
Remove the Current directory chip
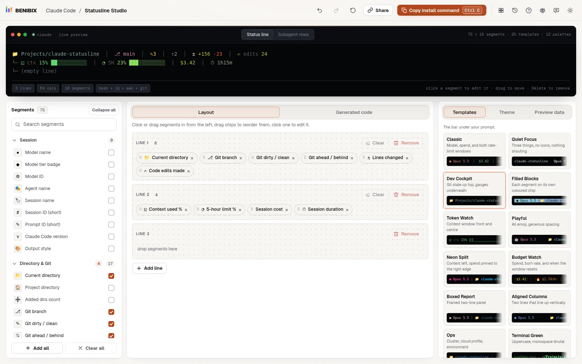point(192,158)
